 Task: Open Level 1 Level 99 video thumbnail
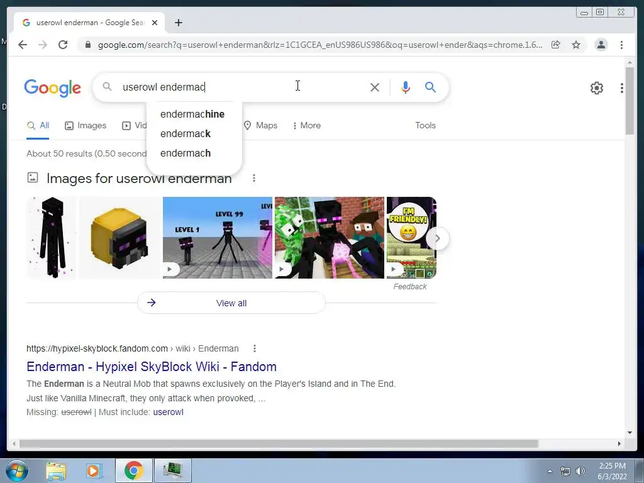217,238
